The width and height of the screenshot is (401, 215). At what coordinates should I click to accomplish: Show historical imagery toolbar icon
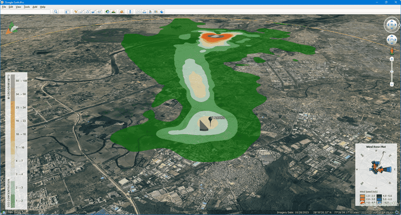[107, 12]
